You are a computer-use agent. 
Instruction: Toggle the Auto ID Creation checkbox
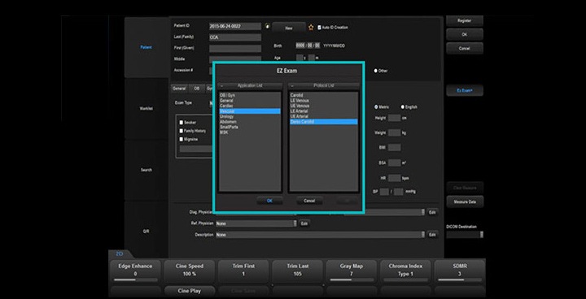point(319,28)
